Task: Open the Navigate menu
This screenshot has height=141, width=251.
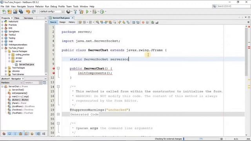Action: 21,6
